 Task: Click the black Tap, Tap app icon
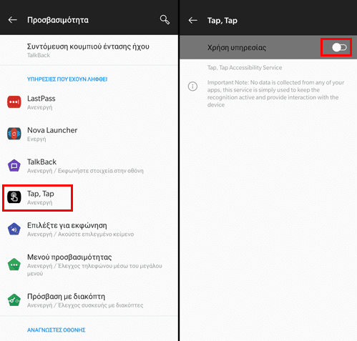[x=14, y=197]
